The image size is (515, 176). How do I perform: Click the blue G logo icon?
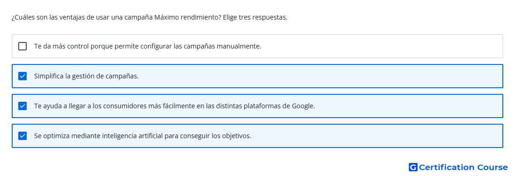pos(413,167)
